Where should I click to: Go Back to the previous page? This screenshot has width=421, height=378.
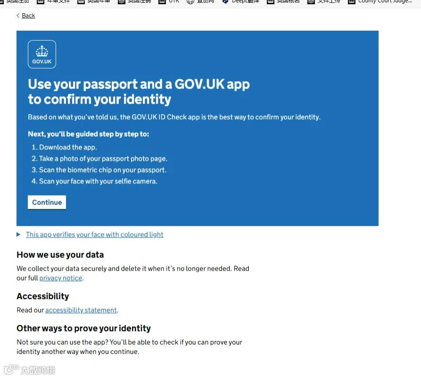pos(28,16)
